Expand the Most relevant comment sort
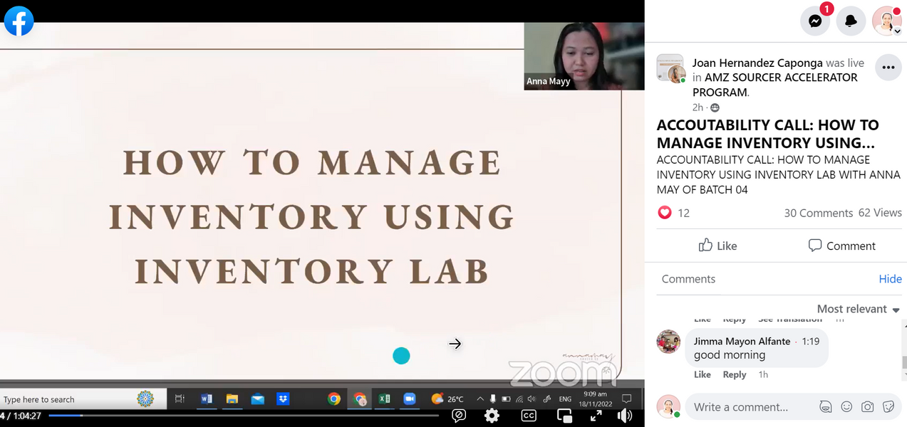The image size is (907, 427). [x=858, y=309]
